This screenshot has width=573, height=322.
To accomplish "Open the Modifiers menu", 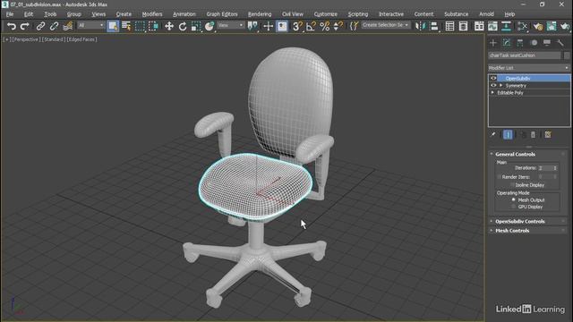I will pyautogui.click(x=152, y=14).
